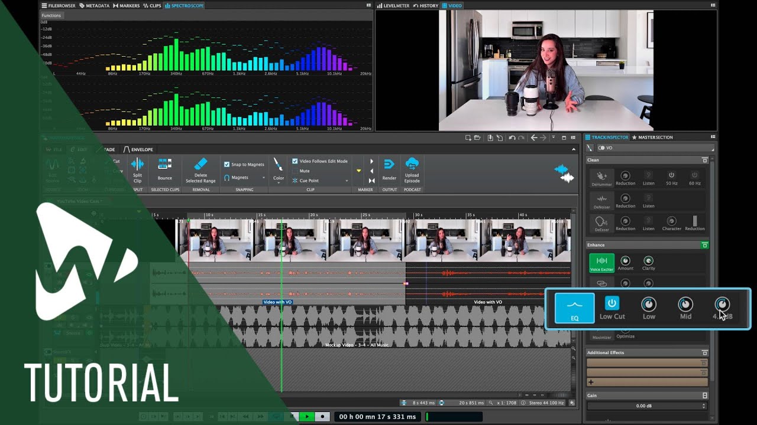Toggle the DeHummer 60 Hz switch
Viewport: 757px width, 425px height.
coord(694,175)
